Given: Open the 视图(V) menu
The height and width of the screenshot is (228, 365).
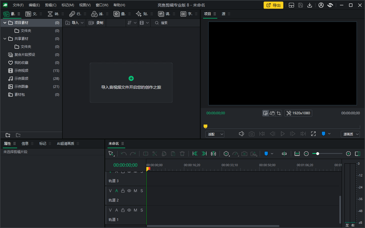Looking at the screenshot, I should click(x=85, y=5).
